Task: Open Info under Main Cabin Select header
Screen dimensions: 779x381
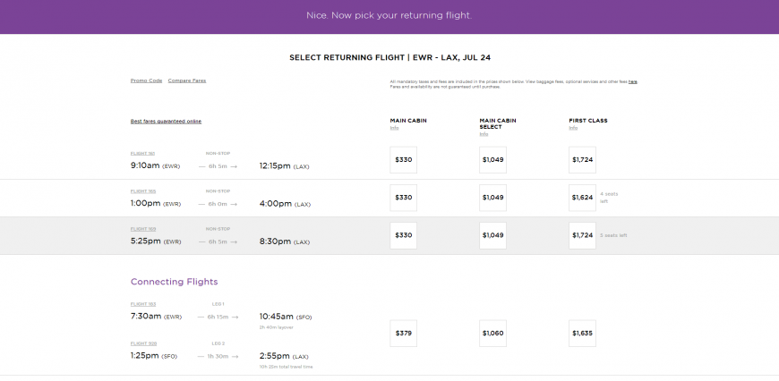Action: point(484,134)
